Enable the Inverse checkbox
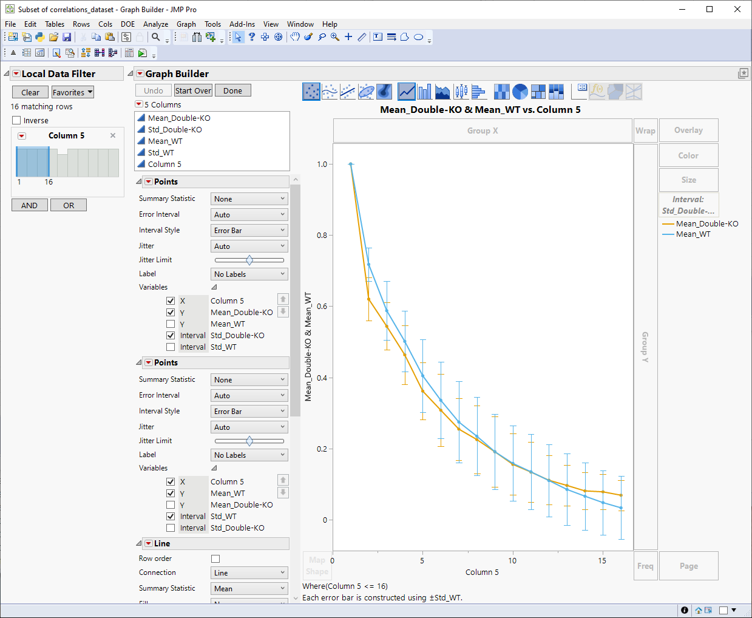Image resolution: width=752 pixels, height=618 pixels. (x=17, y=120)
